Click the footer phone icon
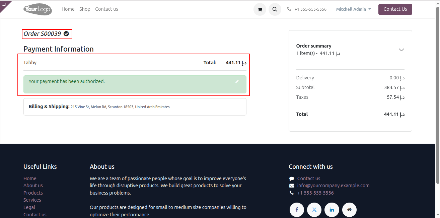This screenshot has width=440, height=218. [x=292, y=193]
